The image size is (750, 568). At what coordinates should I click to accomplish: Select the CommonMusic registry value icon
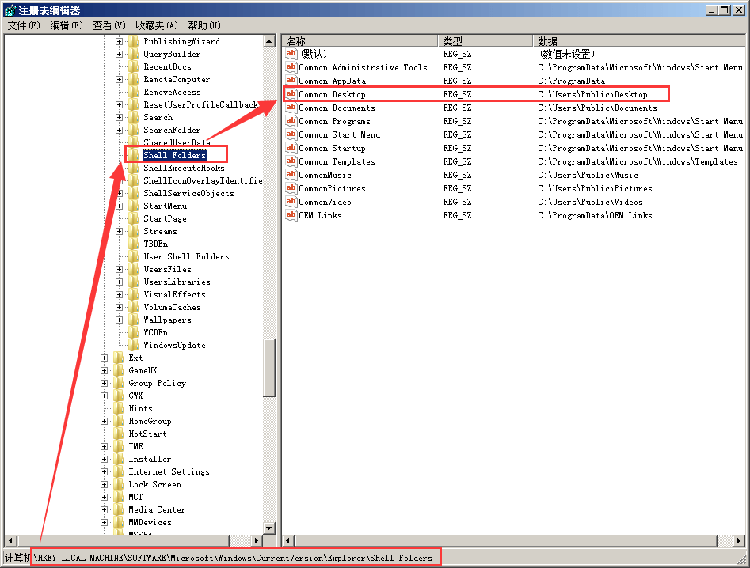pos(291,176)
